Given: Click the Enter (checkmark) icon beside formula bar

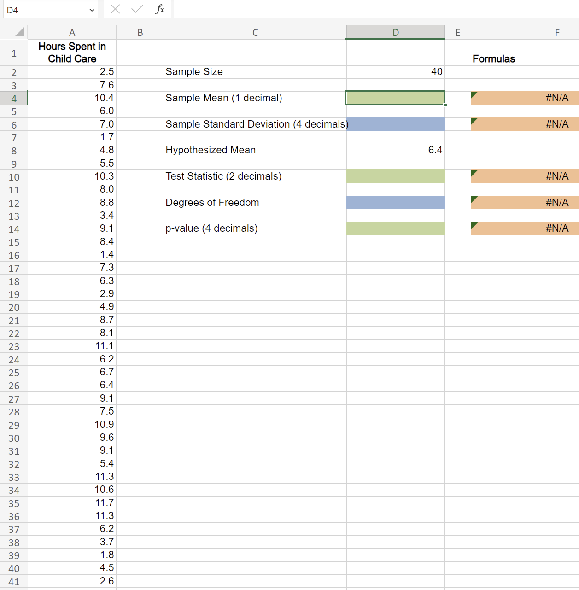Looking at the screenshot, I should tap(136, 9).
